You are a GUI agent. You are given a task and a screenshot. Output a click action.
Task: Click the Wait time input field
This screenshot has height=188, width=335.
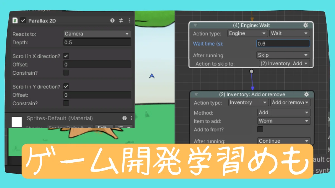[x=283, y=44]
